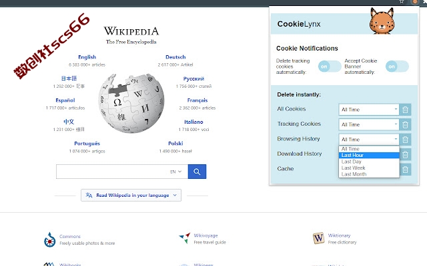Click the Download History label
The image size is (427, 266).
pyautogui.click(x=300, y=154)
